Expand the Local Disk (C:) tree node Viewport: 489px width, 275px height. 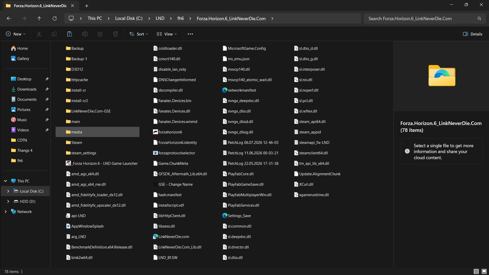click(8, 191)
